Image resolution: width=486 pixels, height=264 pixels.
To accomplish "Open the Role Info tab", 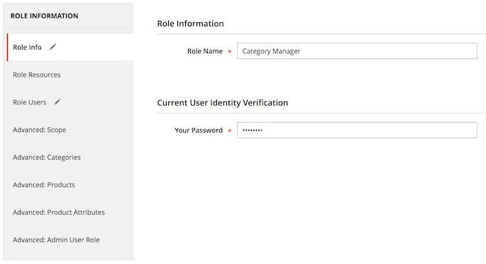I will click(70, 48).
